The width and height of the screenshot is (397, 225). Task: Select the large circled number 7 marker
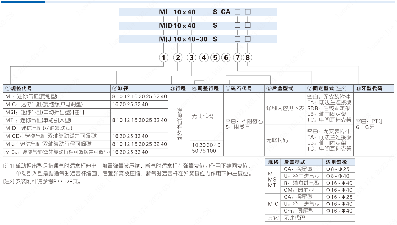tap(237, 57)
